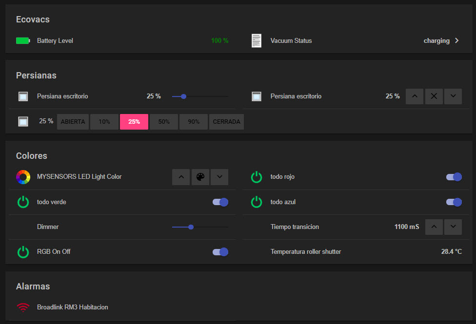Increase Tiempo transicion with up chevron

point(434,227)
